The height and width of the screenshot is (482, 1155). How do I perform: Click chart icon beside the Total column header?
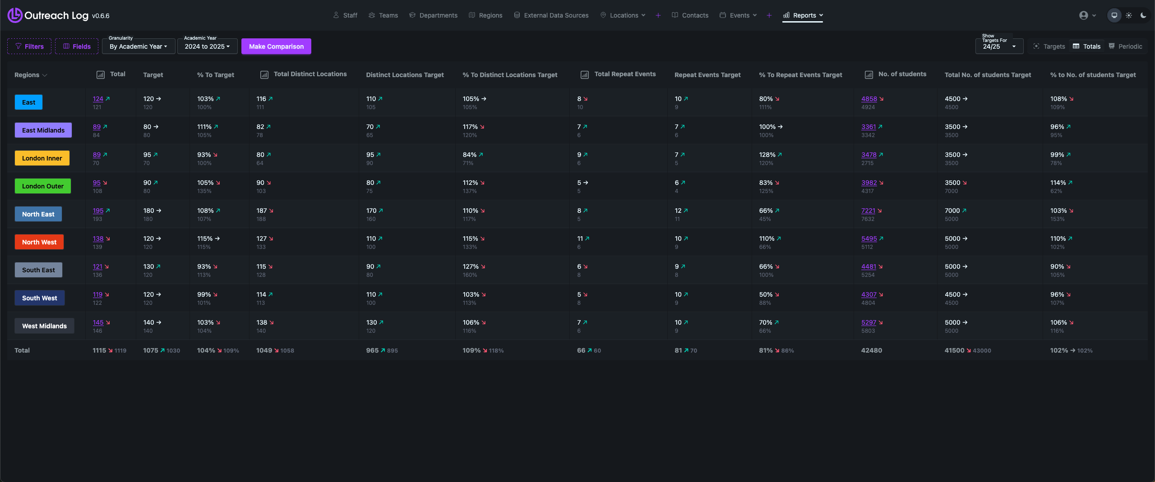coord(101,75)
